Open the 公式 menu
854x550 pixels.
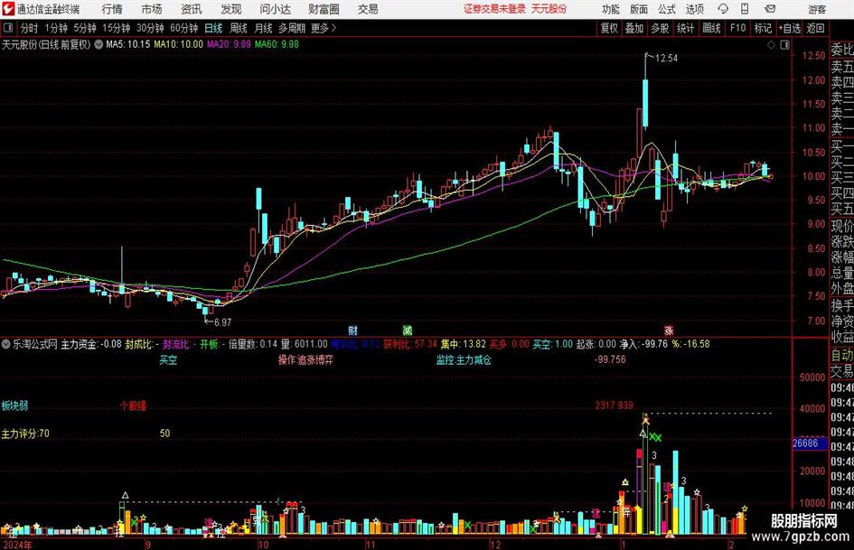(x=666, y=9)
